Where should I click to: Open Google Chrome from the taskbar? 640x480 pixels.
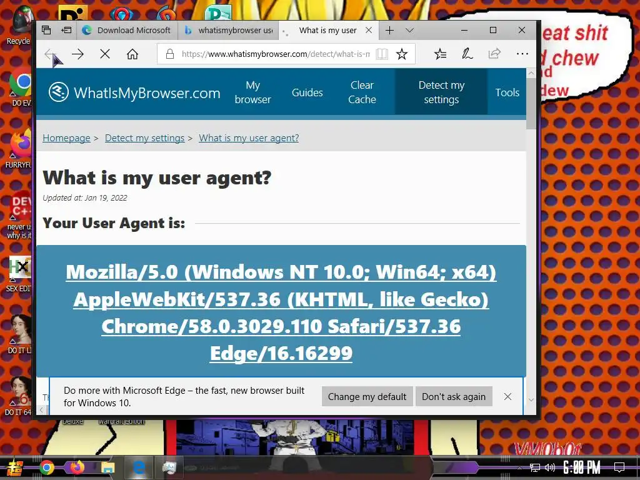pos(46,467)
